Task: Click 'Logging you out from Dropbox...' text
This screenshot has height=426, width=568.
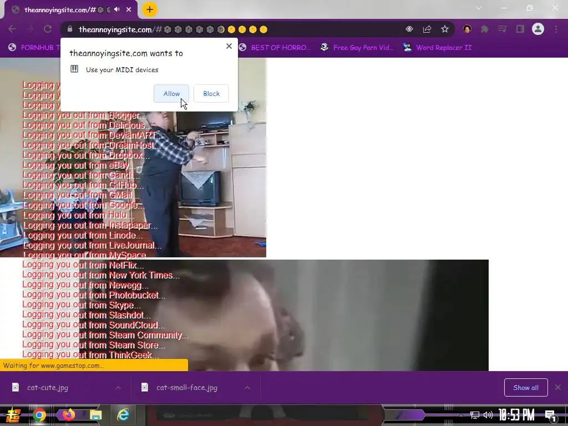Action: [86, 155]
